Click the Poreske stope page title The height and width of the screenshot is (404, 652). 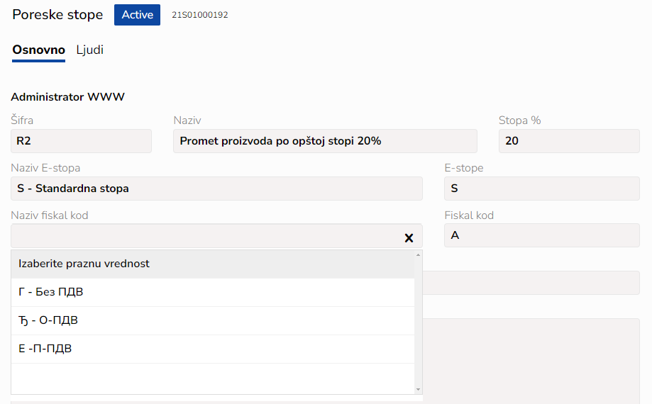point(57,15)
